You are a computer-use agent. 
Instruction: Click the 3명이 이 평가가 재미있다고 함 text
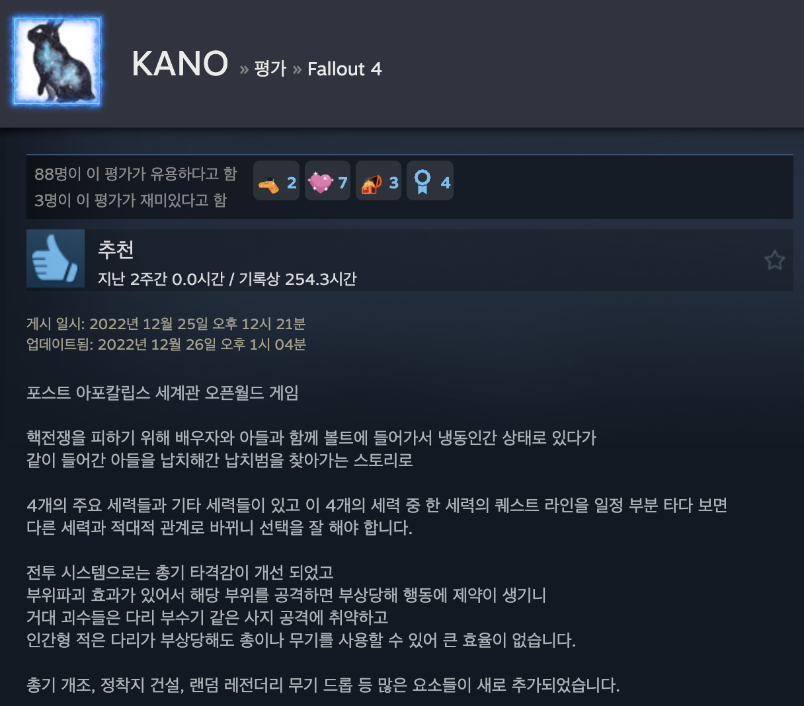pos(131,200)
